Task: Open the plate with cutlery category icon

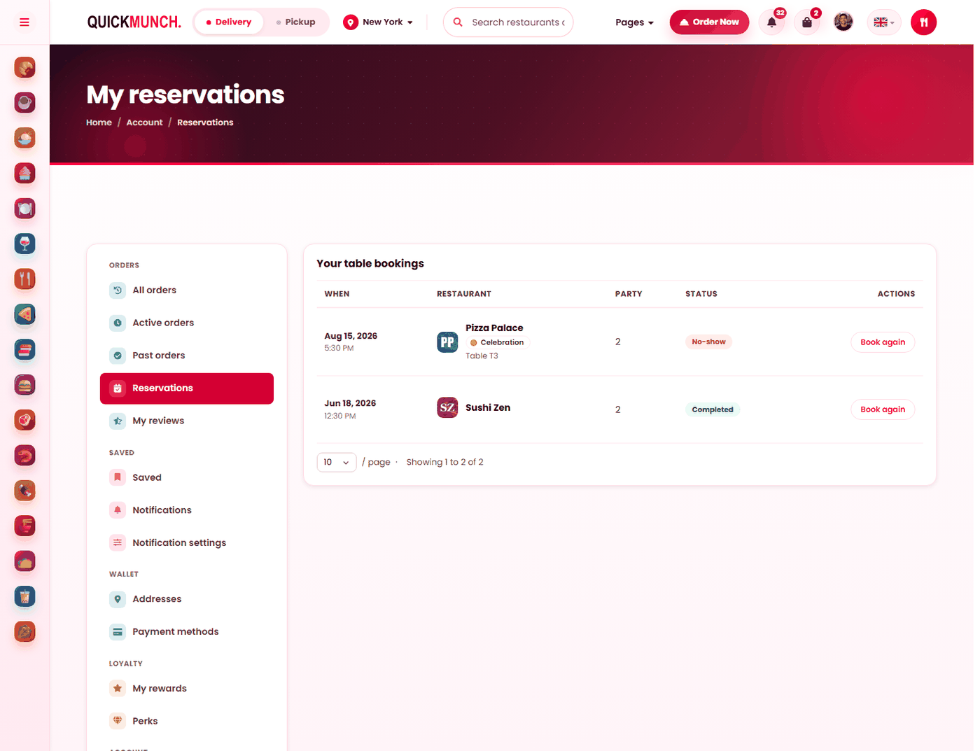Action: pyautogui.click(x=24, y=209)
